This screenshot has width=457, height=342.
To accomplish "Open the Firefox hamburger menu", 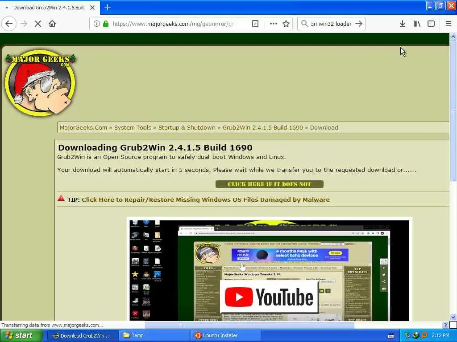I will [449, 24].
